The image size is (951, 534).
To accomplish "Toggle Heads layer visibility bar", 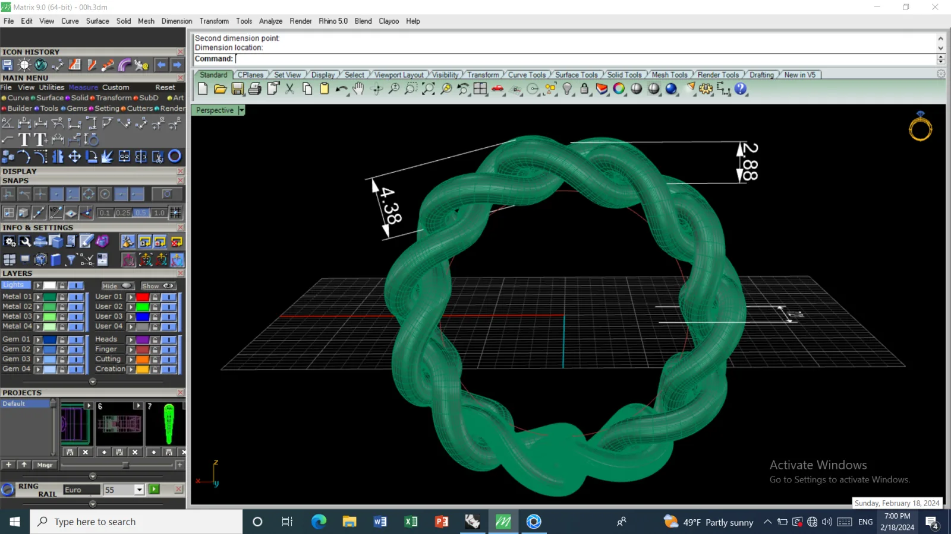I will (x=169, y=339).
